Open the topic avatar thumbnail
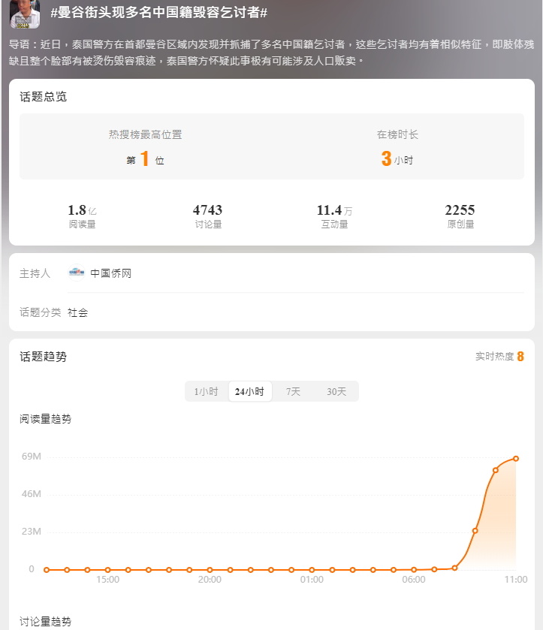Image resolution: width=543 pixels, height=630 pixels. point(25,14)
